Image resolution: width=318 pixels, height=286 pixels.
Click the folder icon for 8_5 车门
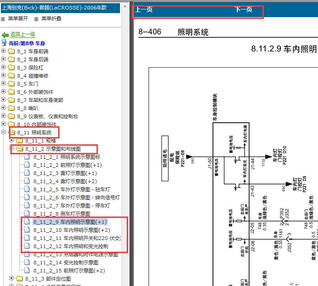click(11, 83)
